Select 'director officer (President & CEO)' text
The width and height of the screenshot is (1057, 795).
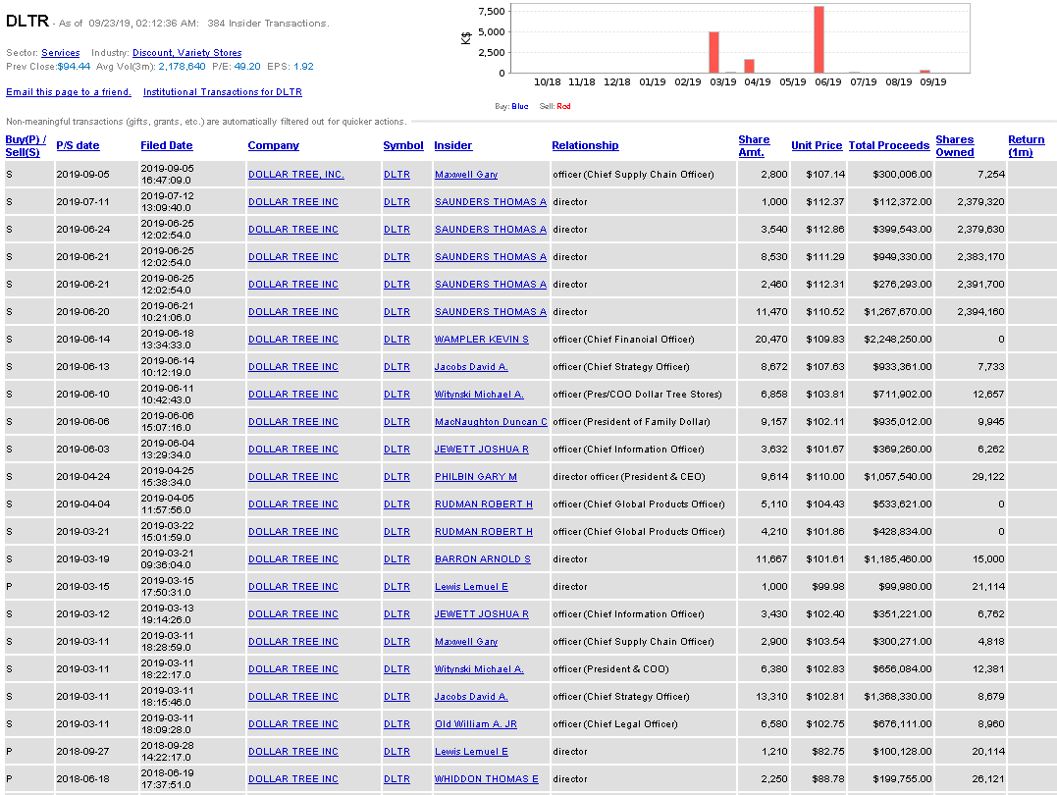[x=629, y=477]
